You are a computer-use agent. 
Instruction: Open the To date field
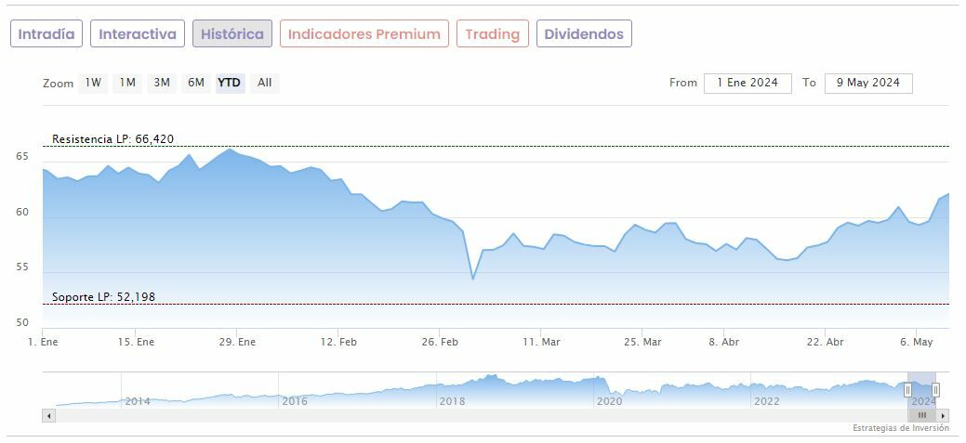[x=867, y=83]
